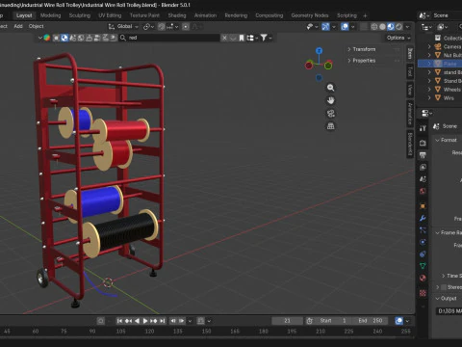Click frame 150 on timeline ruler

click(206, 331)
